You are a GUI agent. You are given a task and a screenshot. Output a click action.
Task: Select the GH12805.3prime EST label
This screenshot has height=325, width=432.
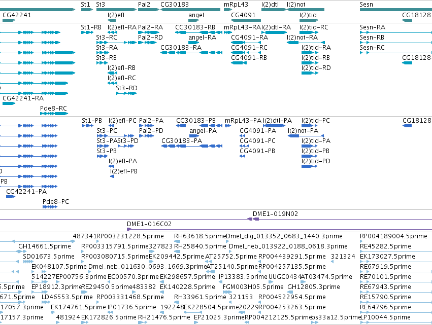[x=314, y=287]
